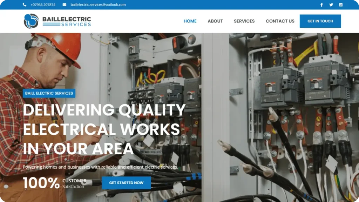The height and width of the screenshot is (202, 359).
Task: Click the Get Started Now button
Action: [126, 183]
